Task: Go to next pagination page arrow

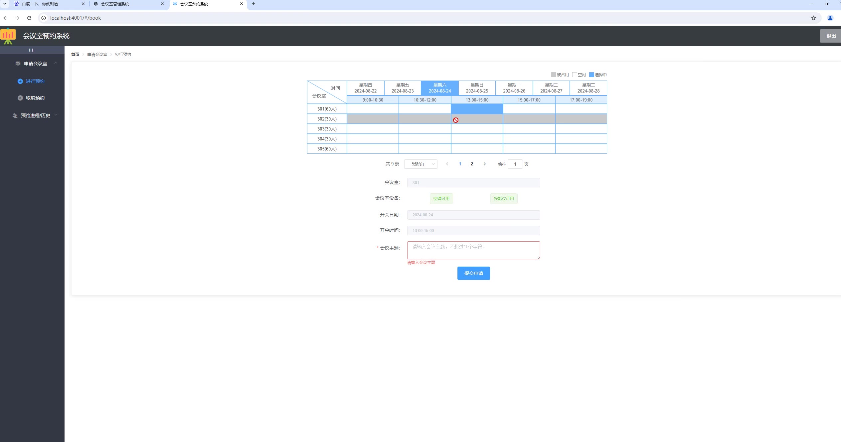Action: tap(485, 164)
